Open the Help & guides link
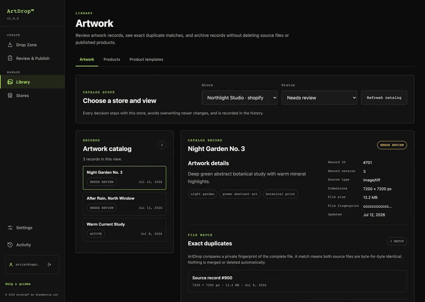Viewport: 425px width, 302px height. tap(18, 284)
